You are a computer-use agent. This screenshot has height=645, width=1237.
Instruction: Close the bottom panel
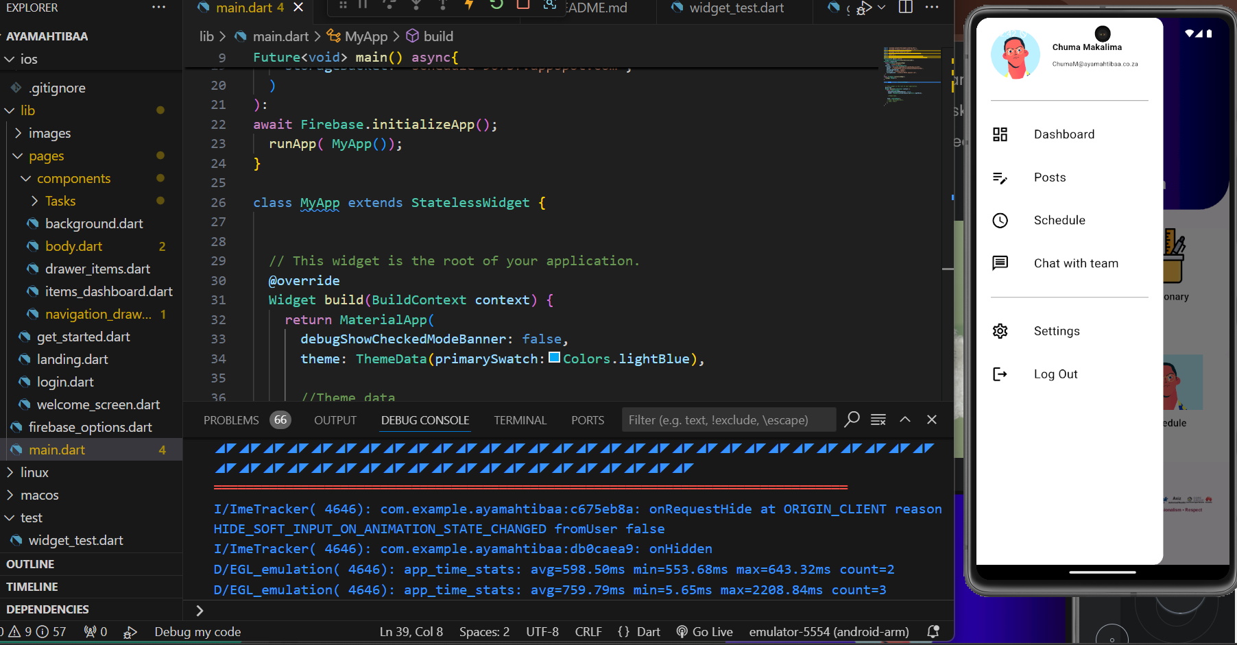pos(932,419)
